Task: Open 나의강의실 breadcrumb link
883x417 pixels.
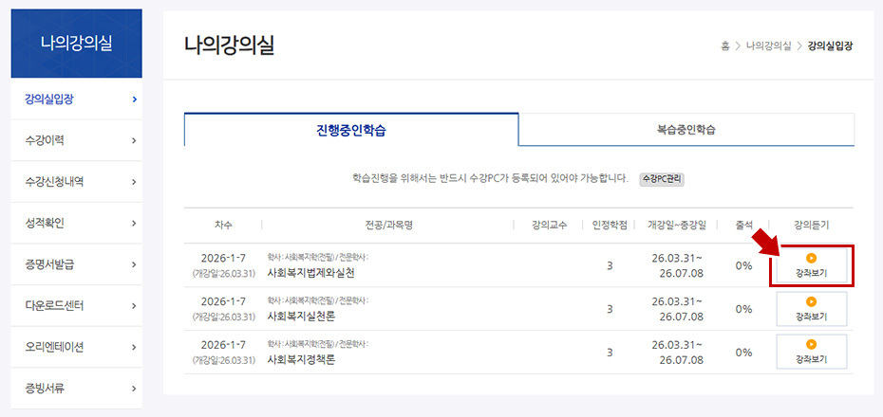Action: click(768, 45)
